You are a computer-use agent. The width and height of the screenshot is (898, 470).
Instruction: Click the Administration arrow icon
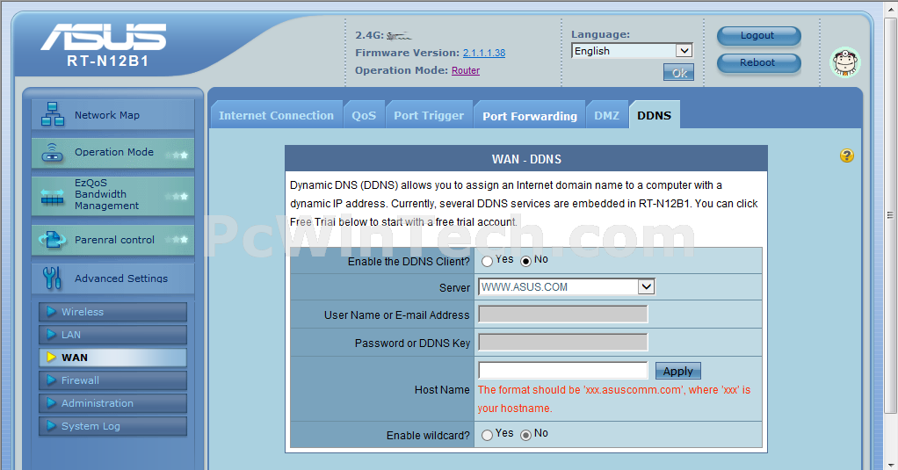coord(51,403)
